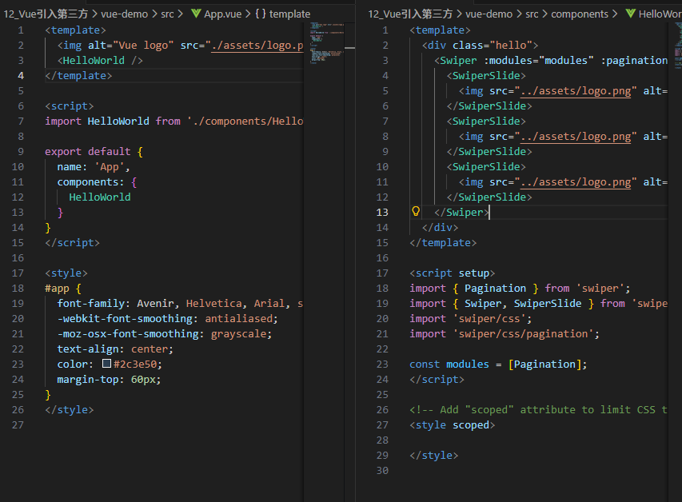
Task: Click line number 18 beside #app selector
Action: click(19, 288)
